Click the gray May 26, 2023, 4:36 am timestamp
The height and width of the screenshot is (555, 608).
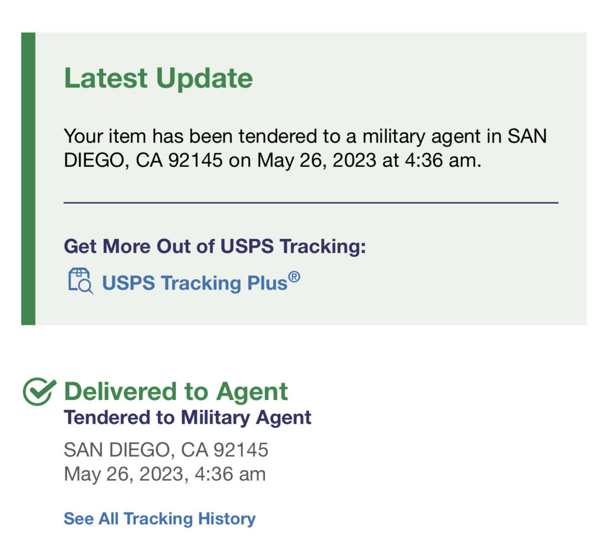[x=165, y=474]
